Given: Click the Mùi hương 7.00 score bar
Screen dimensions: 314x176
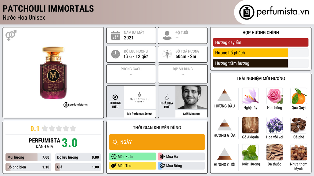Looking at the screenshot, I should pyautogui.click(x=29, y=157).
